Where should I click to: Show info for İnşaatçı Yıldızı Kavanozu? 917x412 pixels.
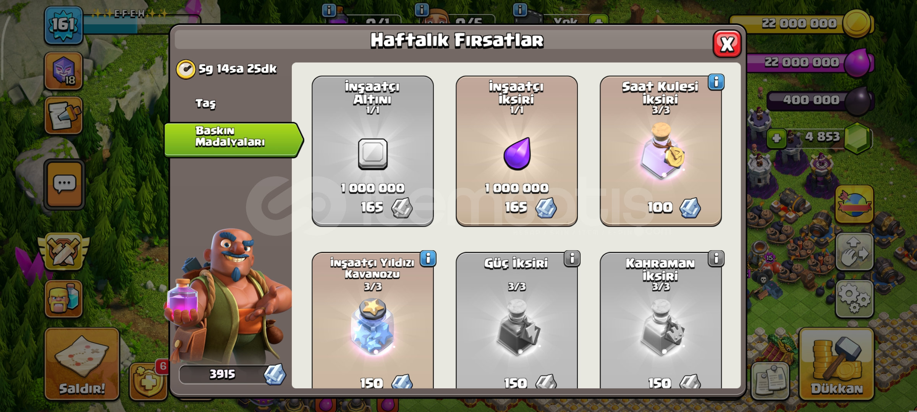pyautogui.click(x=428, y=258)
